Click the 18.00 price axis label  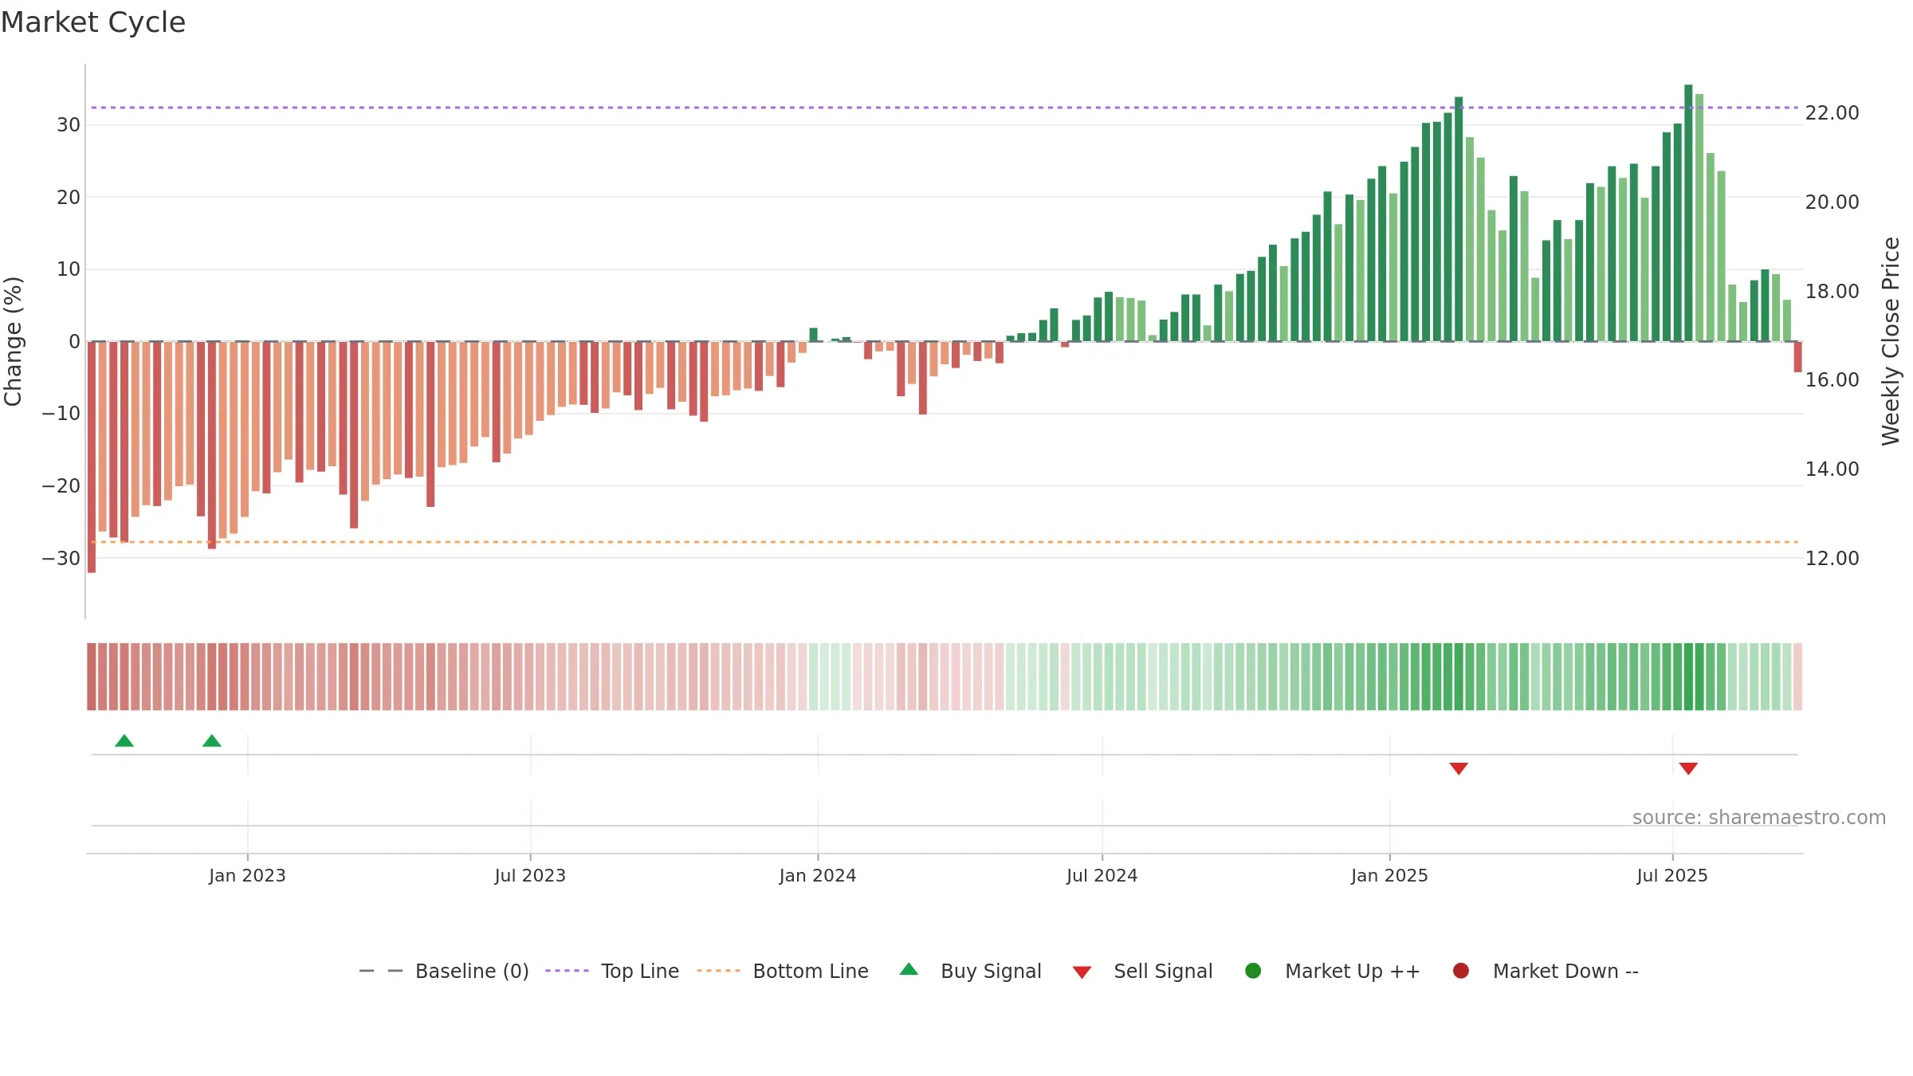(1832, 291)
